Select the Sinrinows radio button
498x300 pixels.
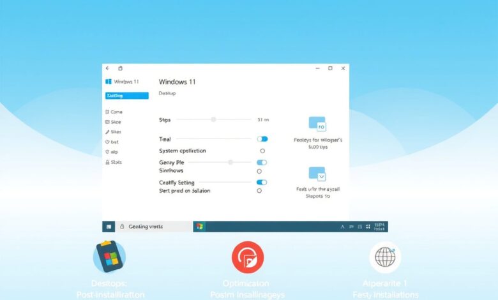pos(259,172)
